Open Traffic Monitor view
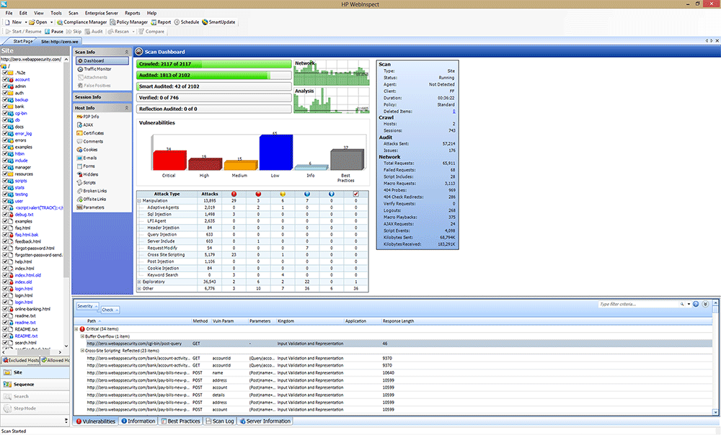This screenshot has width=721, height=435. tap(94, 69)
